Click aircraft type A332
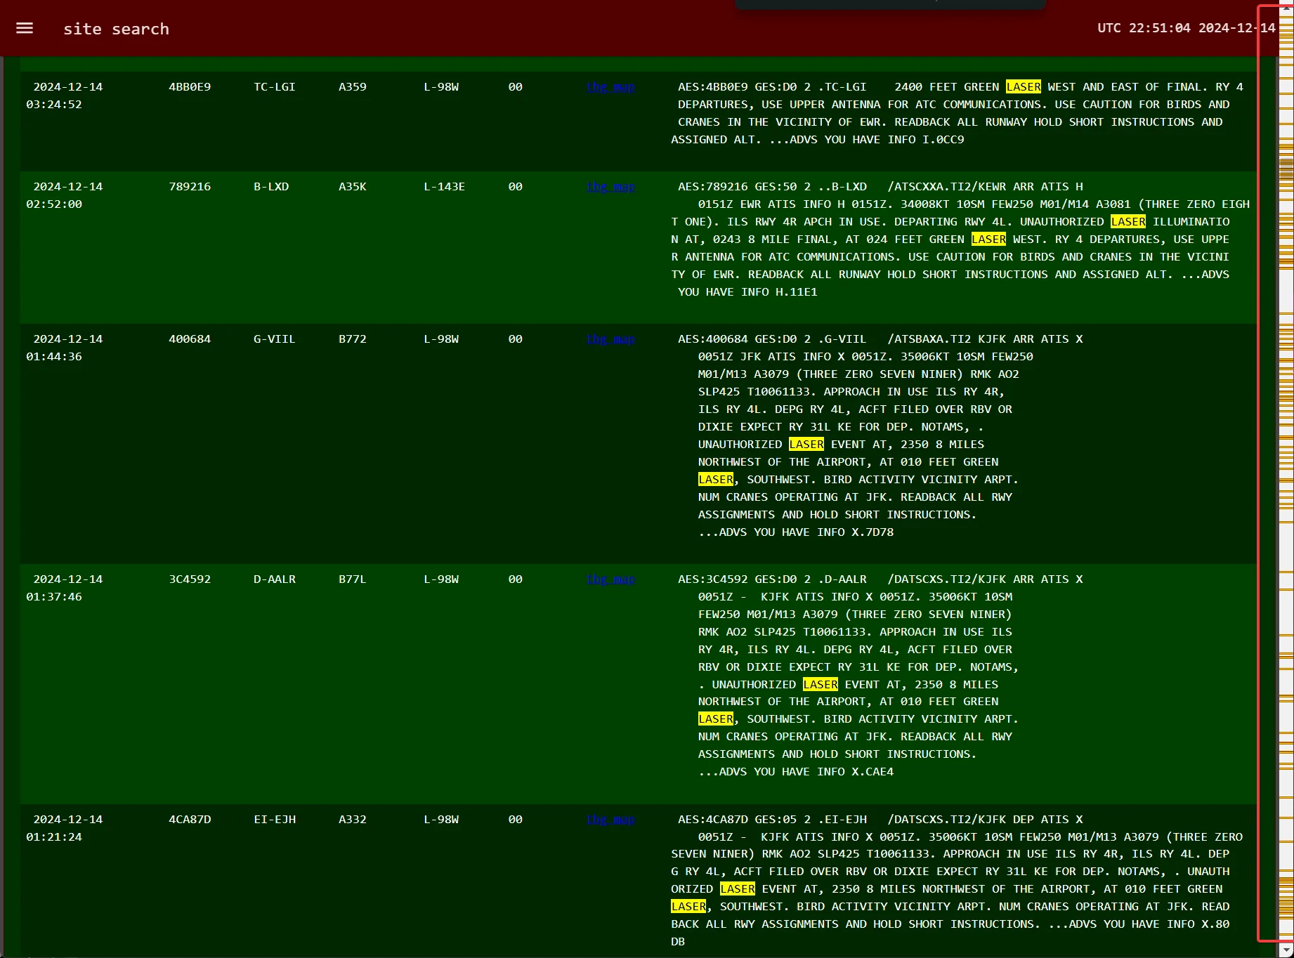The width and height of the screenshot is (1294, 958). click(353, 820)
